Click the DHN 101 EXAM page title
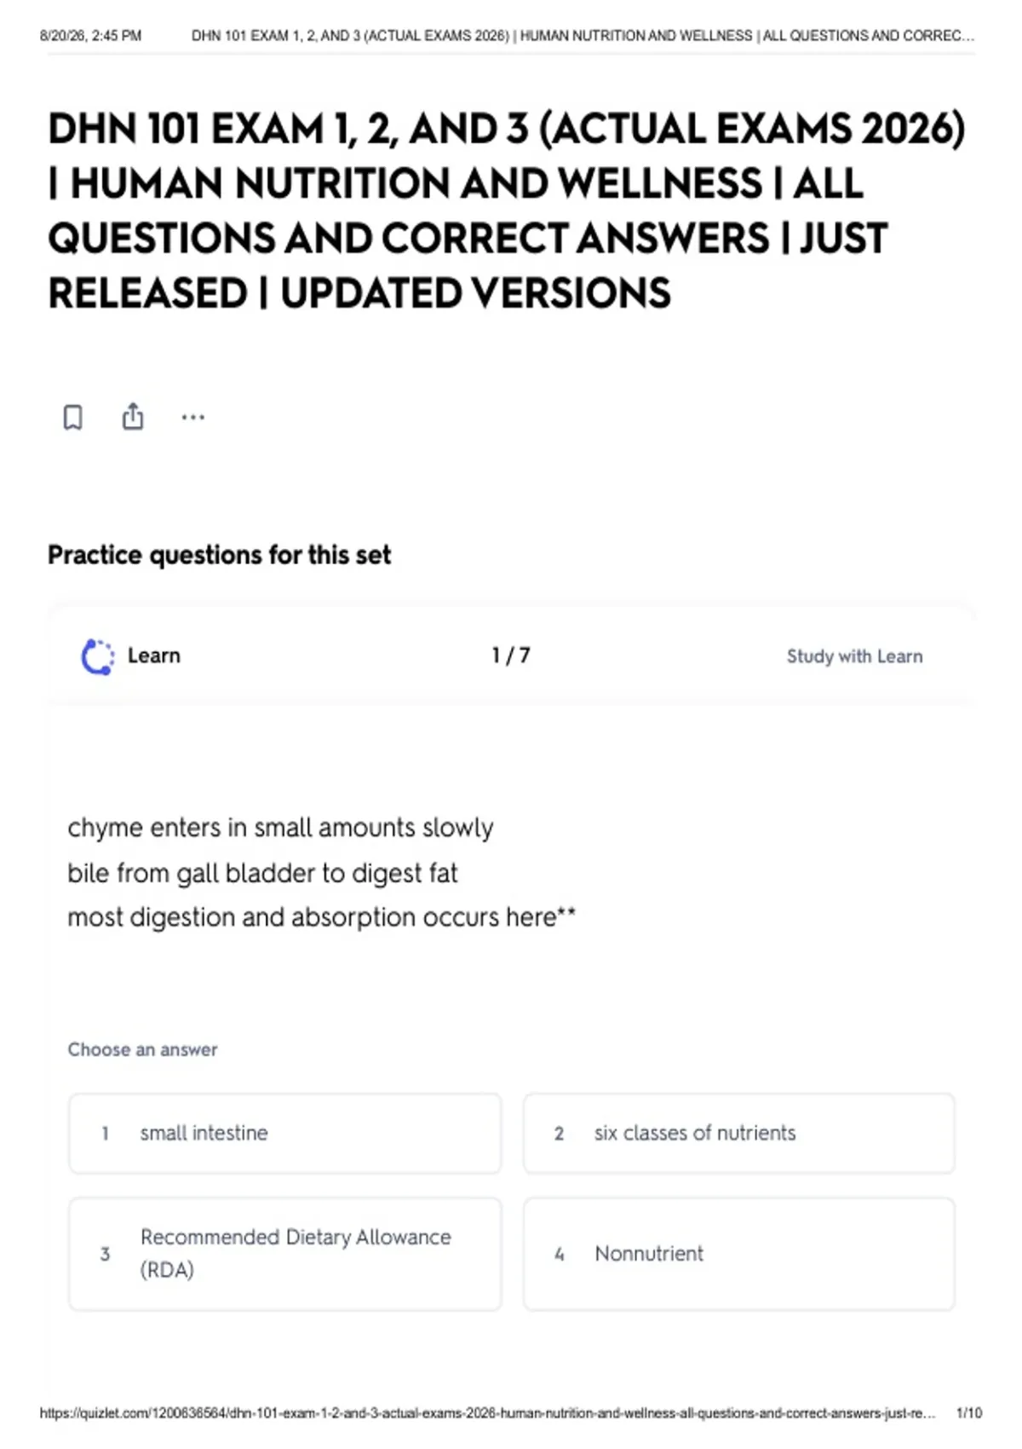The width and height of the screenshot is (1022, 1449). pyautogui.click(x=507, y=211)
